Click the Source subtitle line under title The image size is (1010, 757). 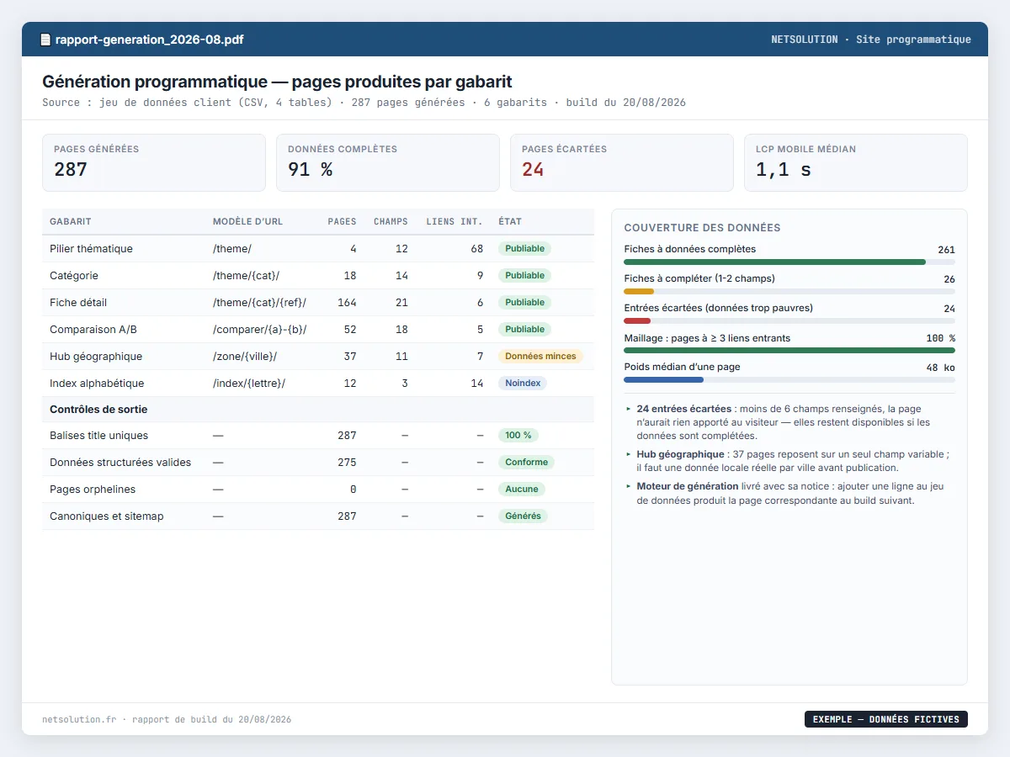coord(364,103)
